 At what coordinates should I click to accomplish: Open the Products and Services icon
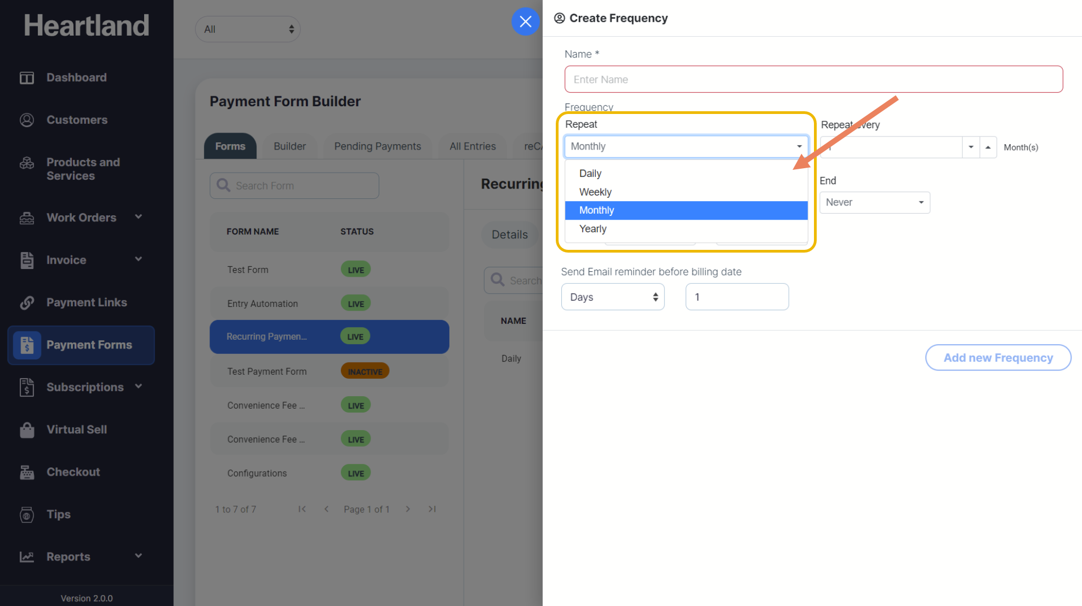coord(27,163)
